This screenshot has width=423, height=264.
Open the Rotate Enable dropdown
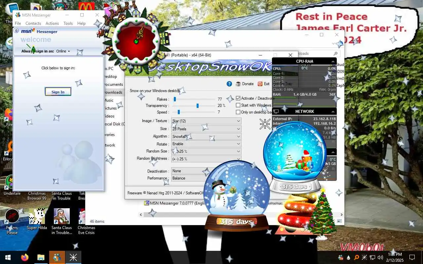pos(206,144)
